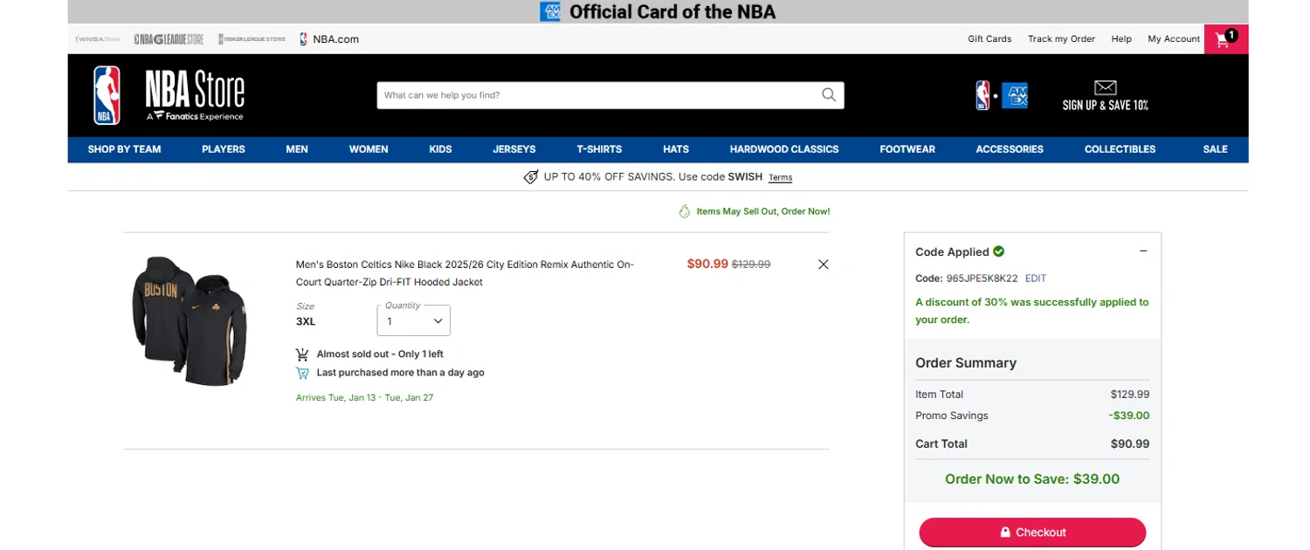Open the NBA 2K League Store link

(252, 39)
